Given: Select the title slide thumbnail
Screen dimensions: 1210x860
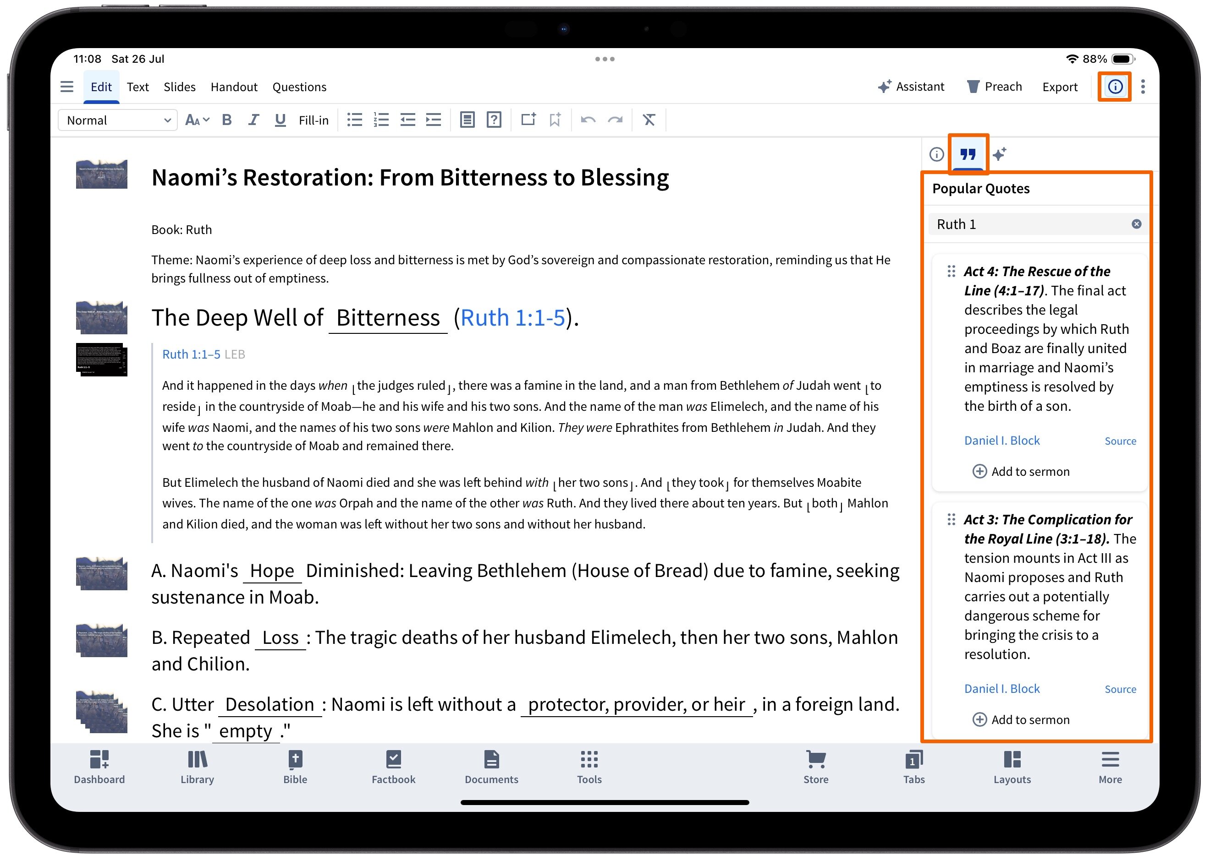Looking at the screenshot, I should (101, 174).
